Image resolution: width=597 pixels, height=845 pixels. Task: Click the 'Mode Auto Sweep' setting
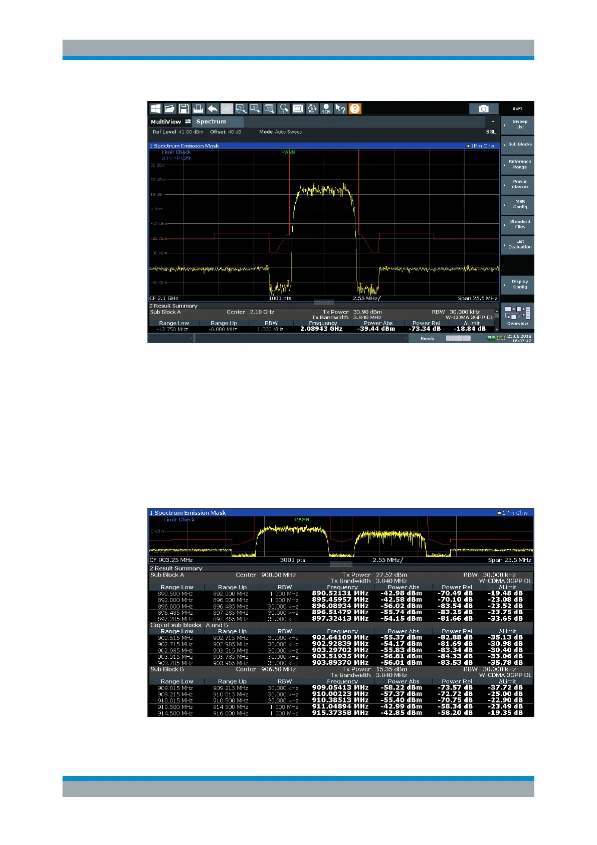click(281, 132)
